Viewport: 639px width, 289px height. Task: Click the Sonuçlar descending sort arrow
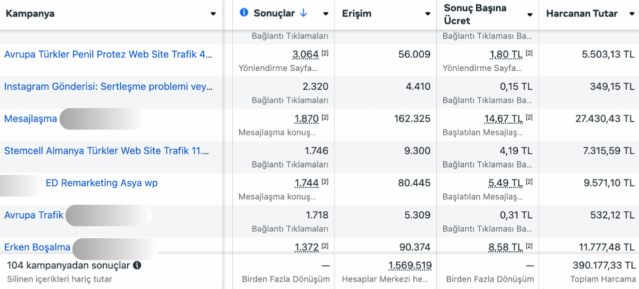(303, 13)
